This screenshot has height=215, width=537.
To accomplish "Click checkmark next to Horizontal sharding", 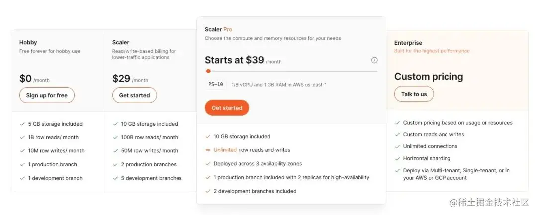I will [397, 158].
